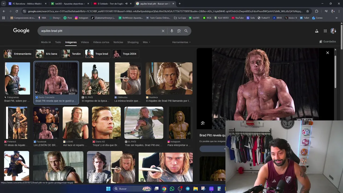
Task: Select the Modo IA search tab
Action: pyautogui.click(x=46, y=42)
